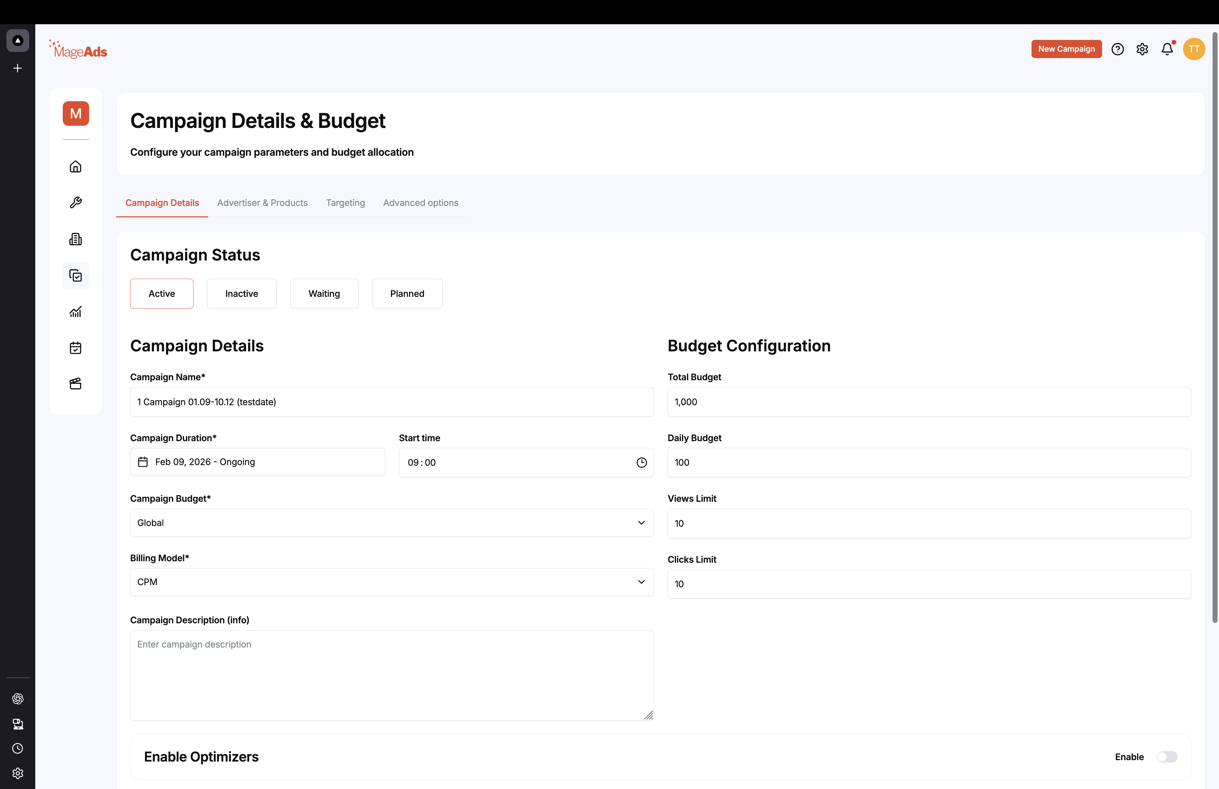Click the wrench tools sidebar icon

pyautogui.click(x=75, y=203)
